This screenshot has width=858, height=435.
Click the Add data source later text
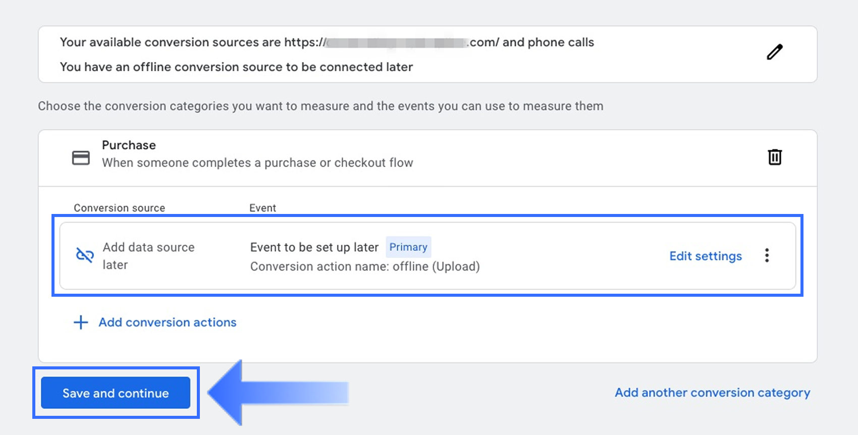pos(148,256)
